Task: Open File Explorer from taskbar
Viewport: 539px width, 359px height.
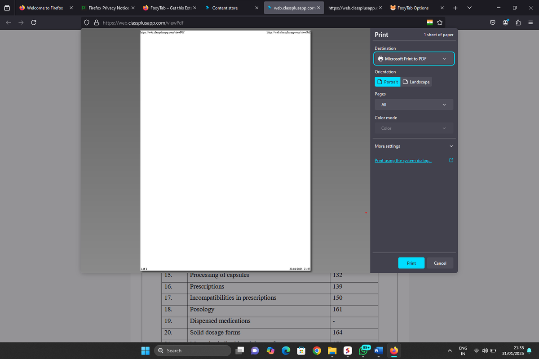Action: tap(332, 350)
